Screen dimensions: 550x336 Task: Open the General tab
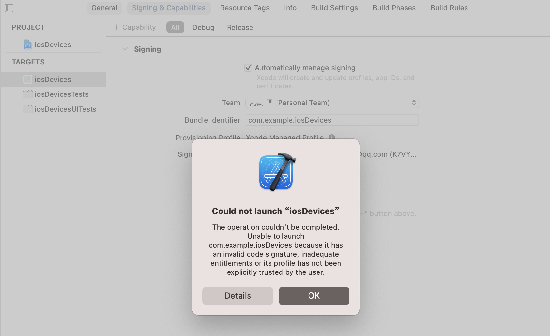click(x=104, y=8)
